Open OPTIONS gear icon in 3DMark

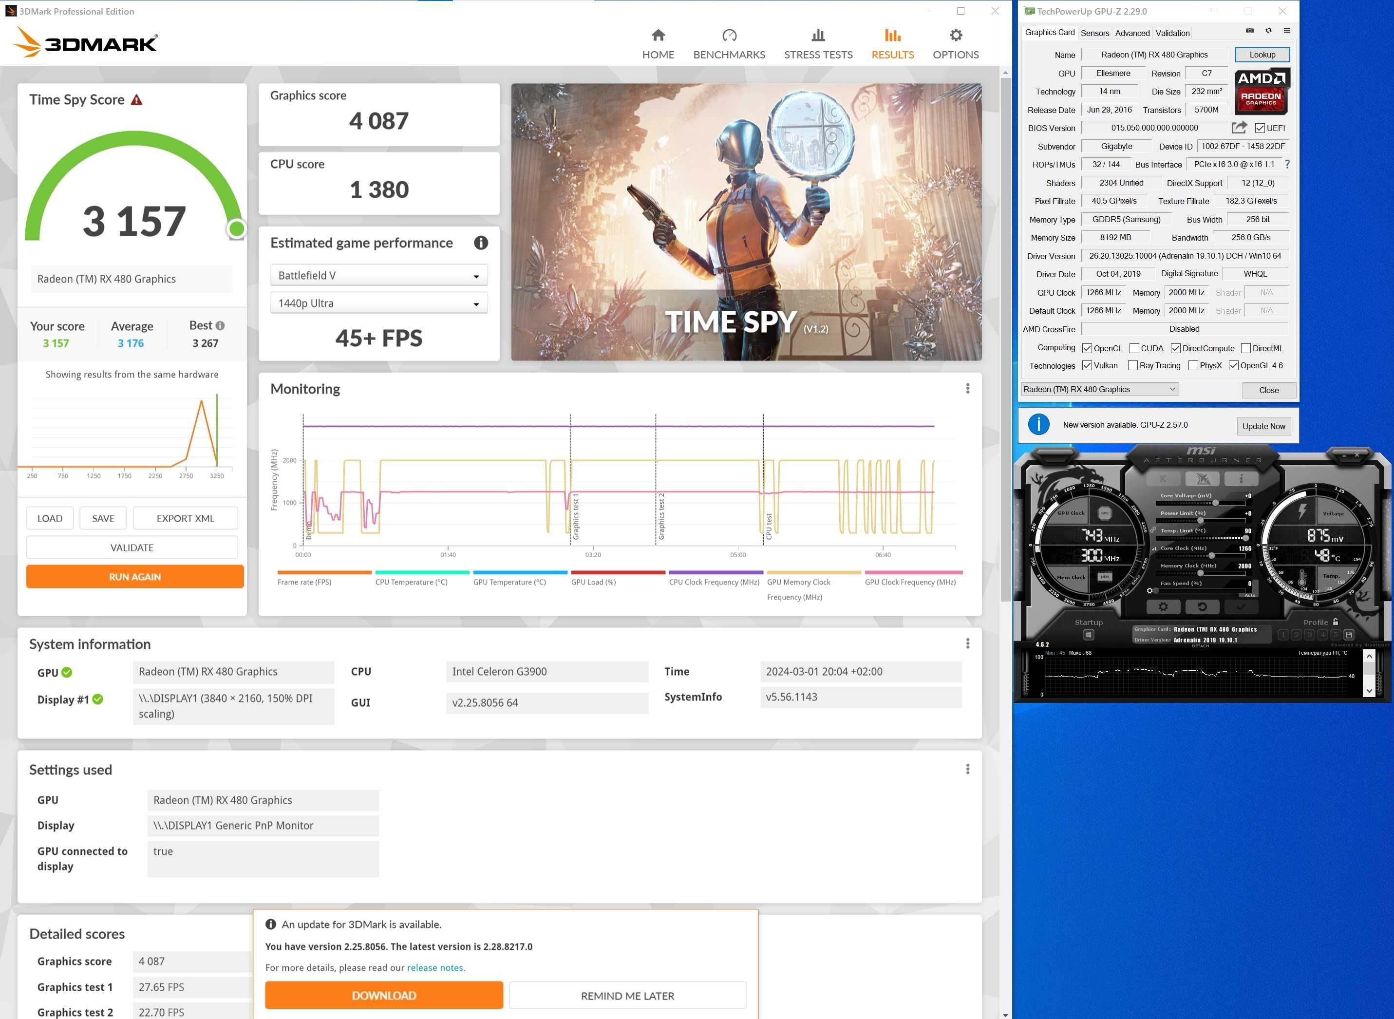(956, 35)
